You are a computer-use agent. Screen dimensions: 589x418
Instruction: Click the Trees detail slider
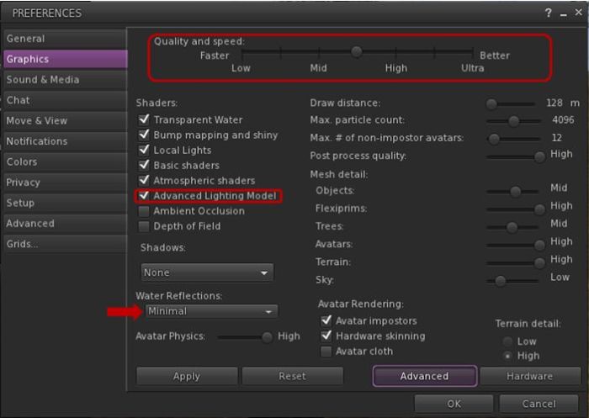coord(513,227)
